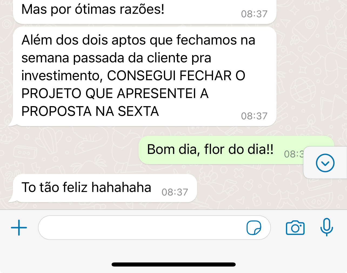The height and width of the screenshot is (273, 347).
Task: Tap the word 'investimento,' in the long message
Action: (62, 76)
